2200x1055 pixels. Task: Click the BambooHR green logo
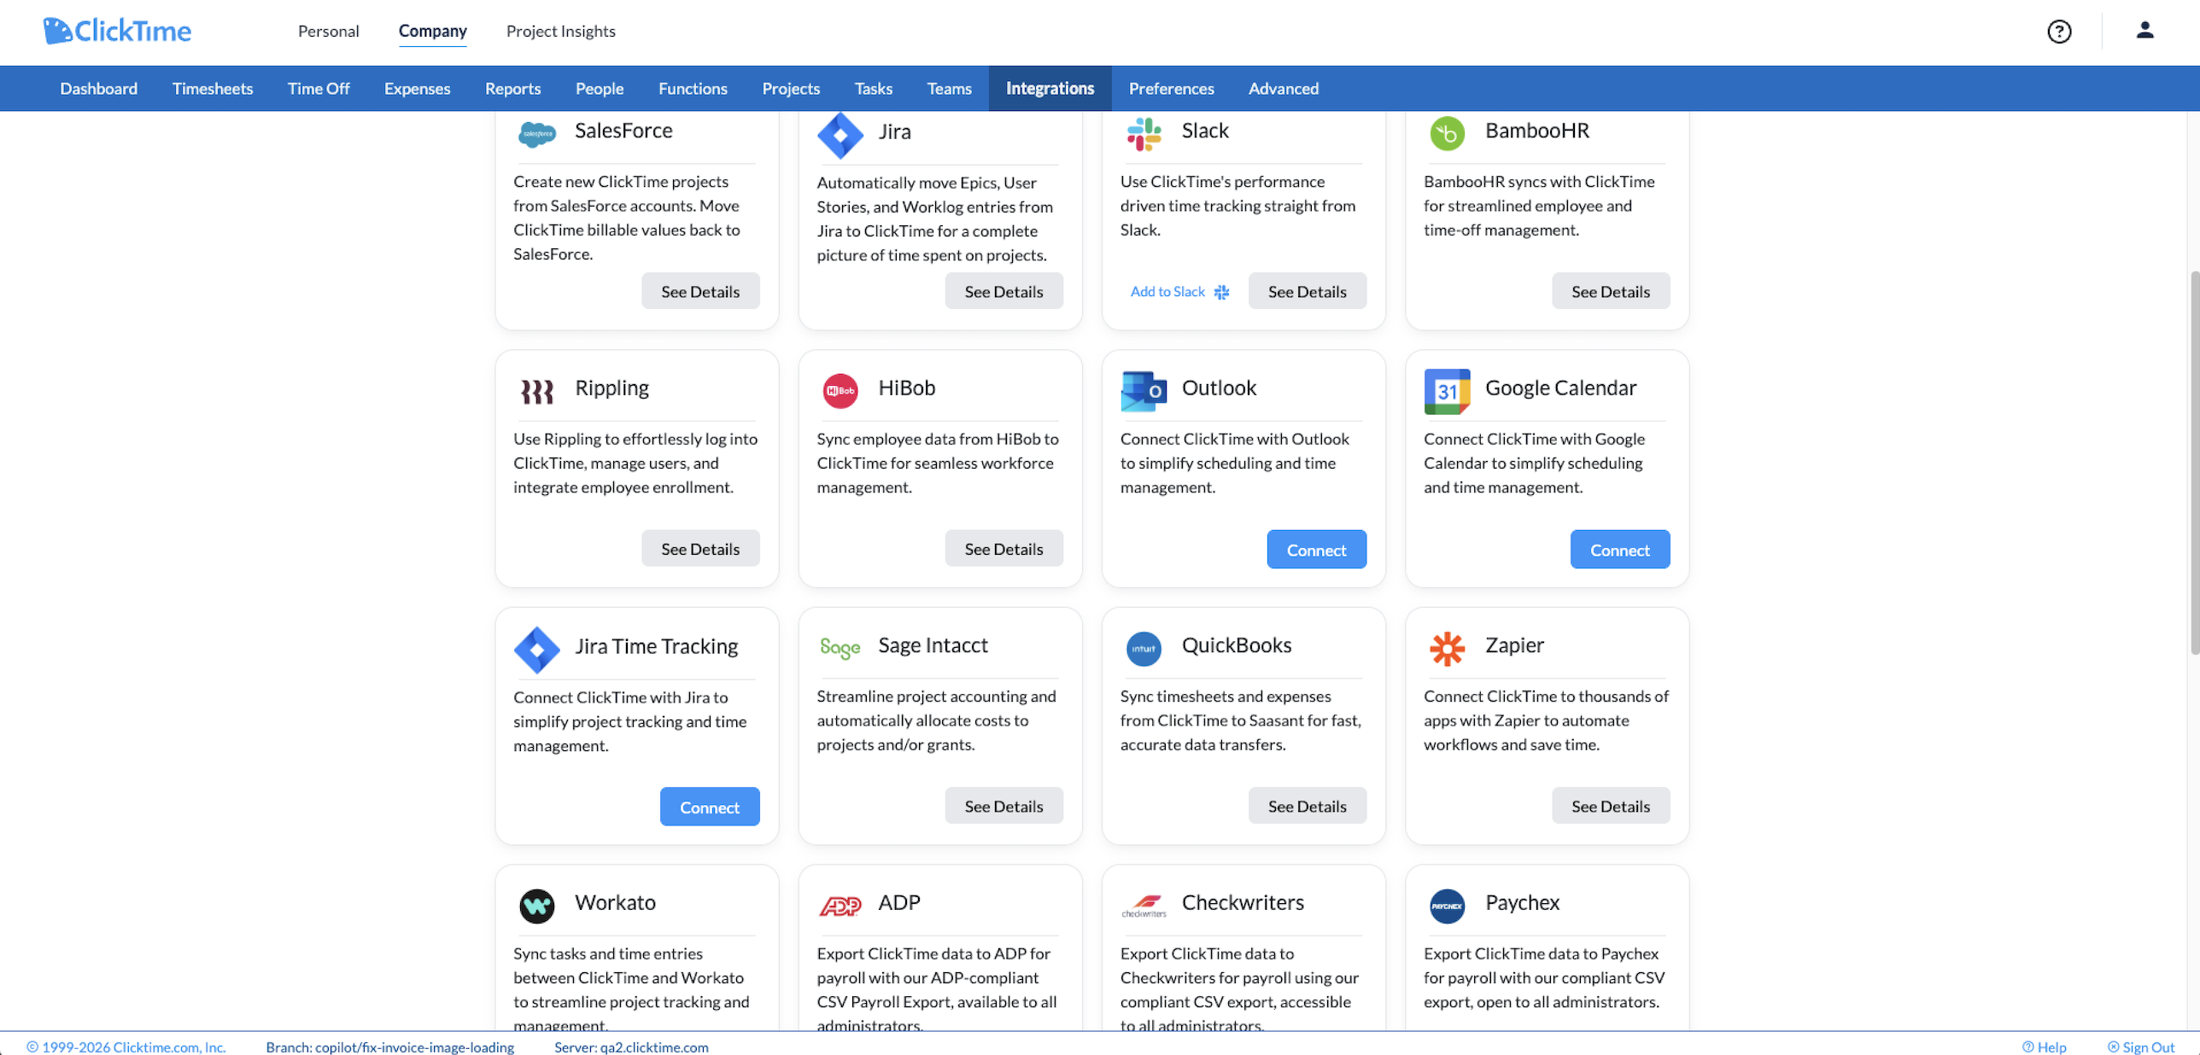tap(1447, 133)
